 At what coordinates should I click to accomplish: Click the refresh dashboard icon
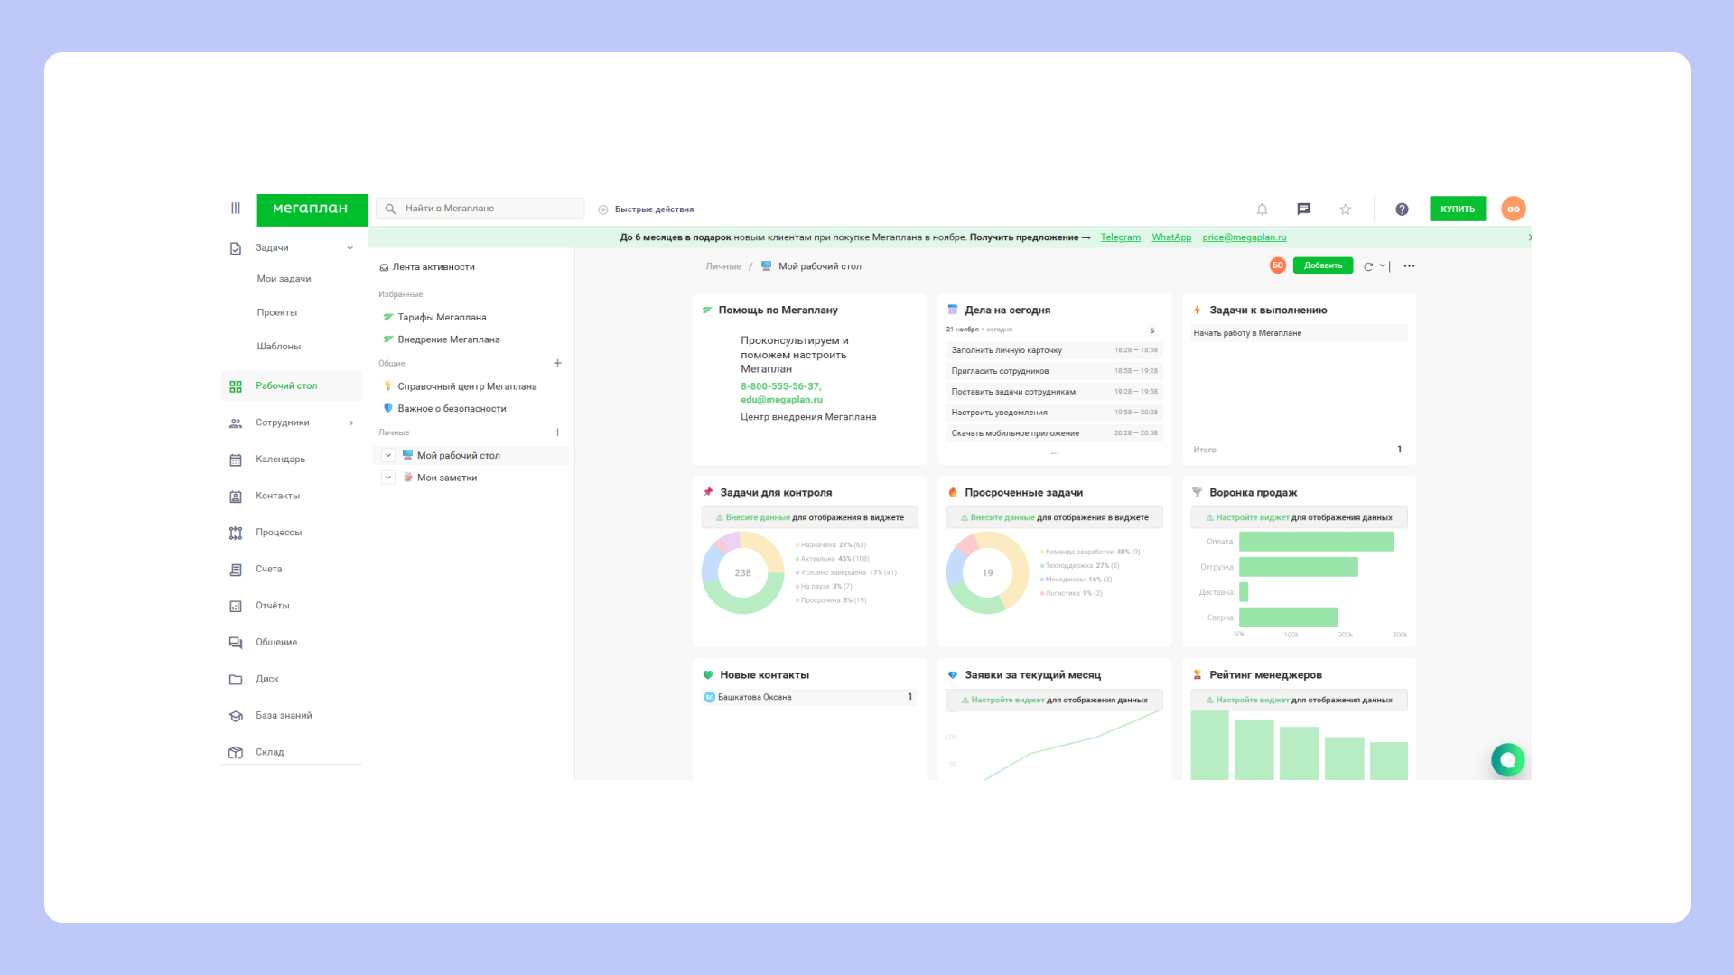pyautogui.click(x=1368, y=266)
